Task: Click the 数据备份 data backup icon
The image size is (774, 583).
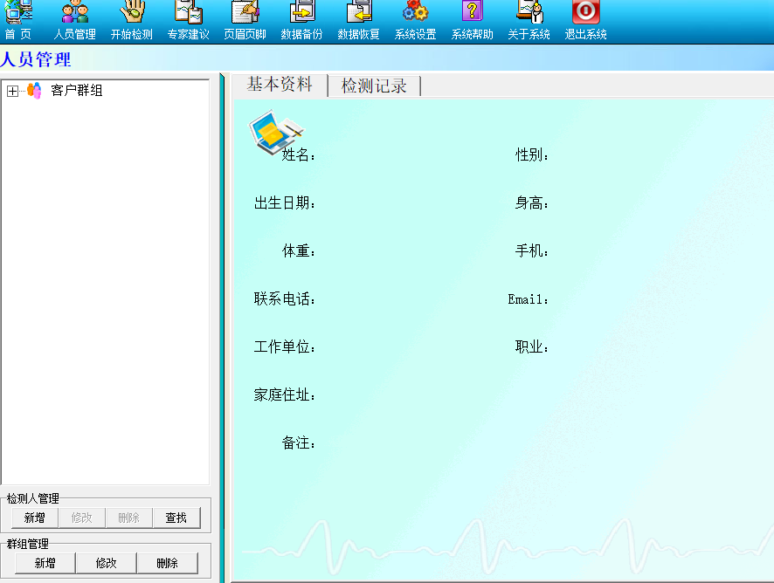Action: (x=301, y=13)
